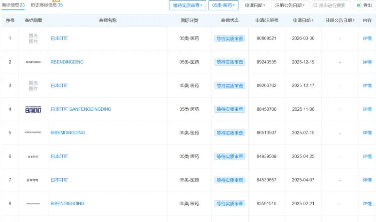Open the 历史商标信息 35 tab
The image size is (376, 222).
coord(47,5)
